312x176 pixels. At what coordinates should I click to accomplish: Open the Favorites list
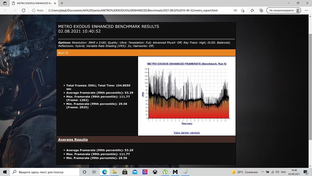click(x=252, y=10)
